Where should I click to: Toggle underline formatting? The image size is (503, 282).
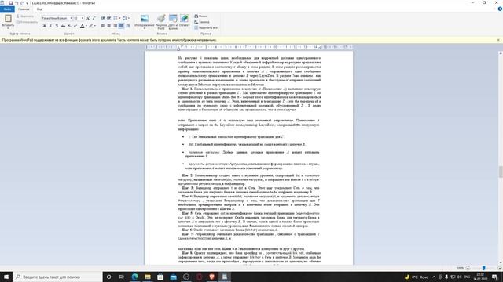(57, 26)
